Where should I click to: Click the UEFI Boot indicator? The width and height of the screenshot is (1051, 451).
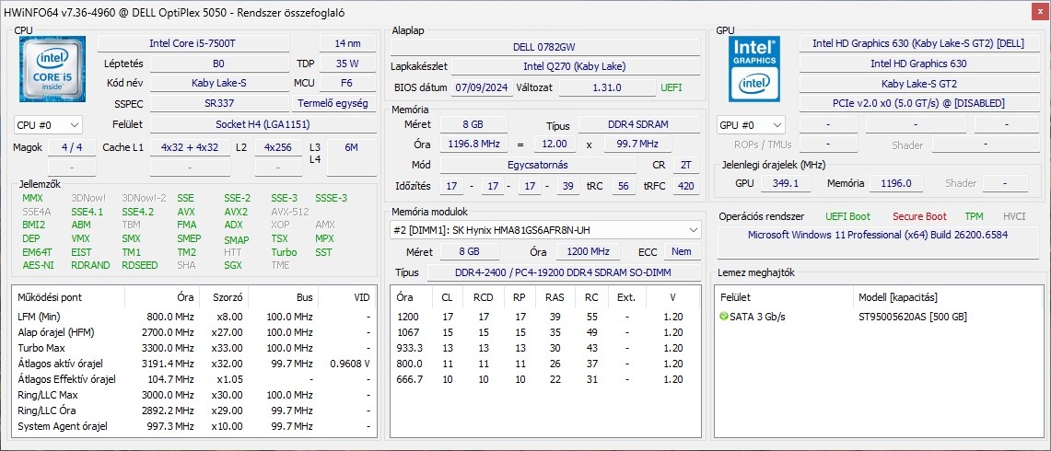click(x=848, y=216)
